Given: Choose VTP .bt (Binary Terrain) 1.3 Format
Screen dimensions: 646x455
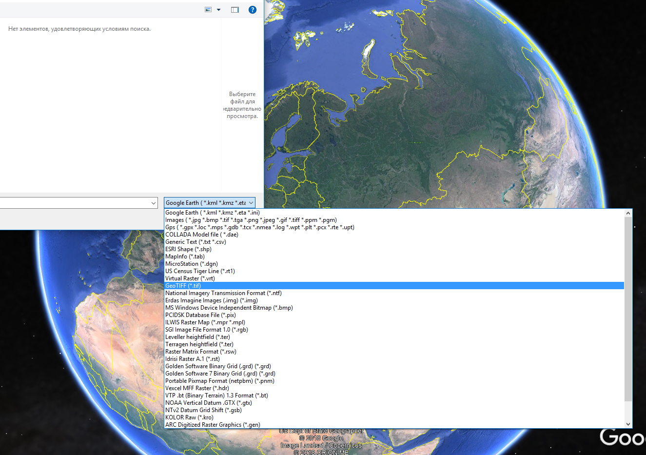Looking at the screenshot, I should tap(394, 396).
